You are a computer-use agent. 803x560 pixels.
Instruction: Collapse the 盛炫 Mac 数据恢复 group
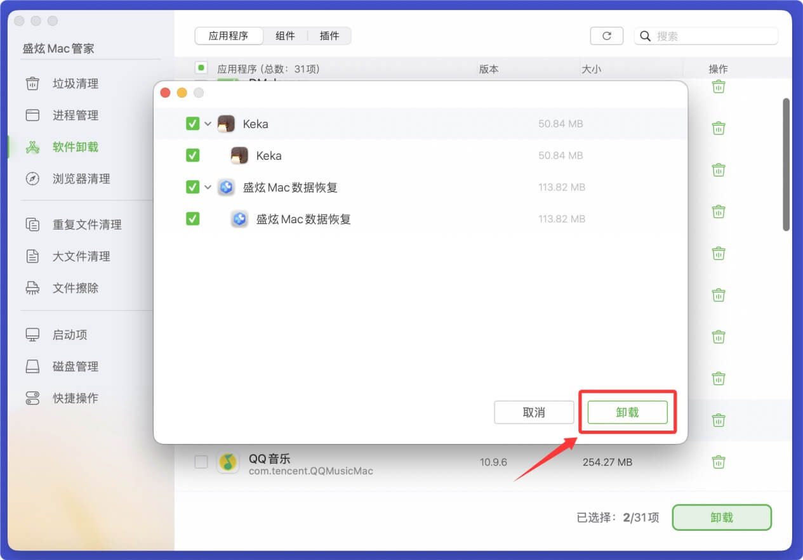coord(207,187)
